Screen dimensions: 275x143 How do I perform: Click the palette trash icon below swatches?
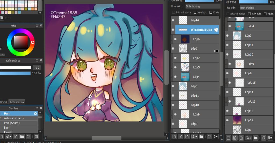point(1,18)
